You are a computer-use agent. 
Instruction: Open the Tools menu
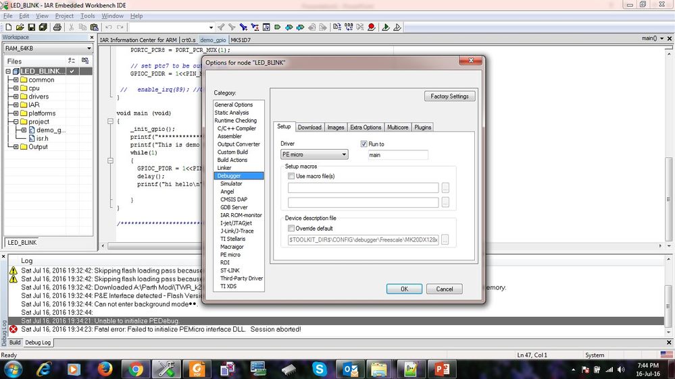tap(87, 16)
